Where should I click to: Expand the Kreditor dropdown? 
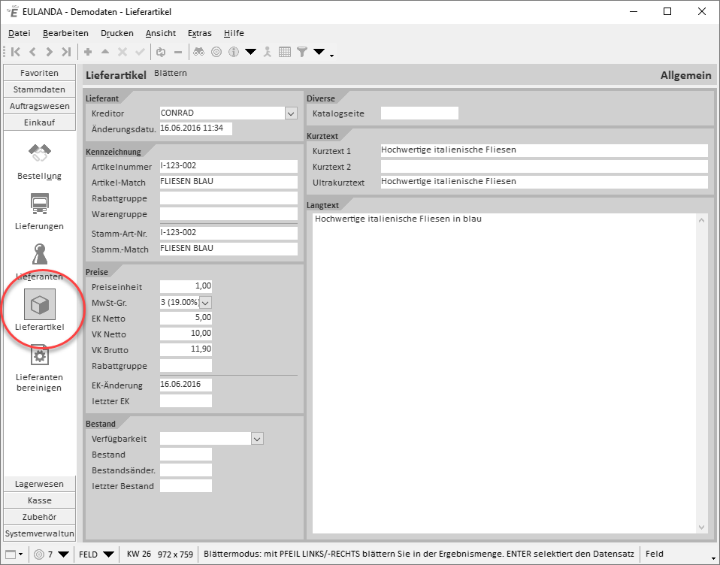291,113
